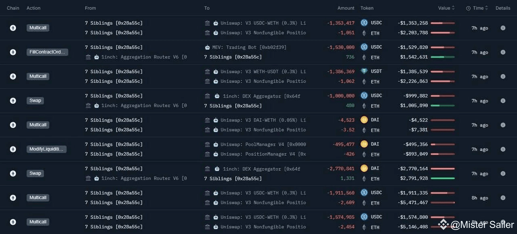Click chain icon of the -1,386,369 USDT row
The image size is (517, 234).
[x=13, y=76]
